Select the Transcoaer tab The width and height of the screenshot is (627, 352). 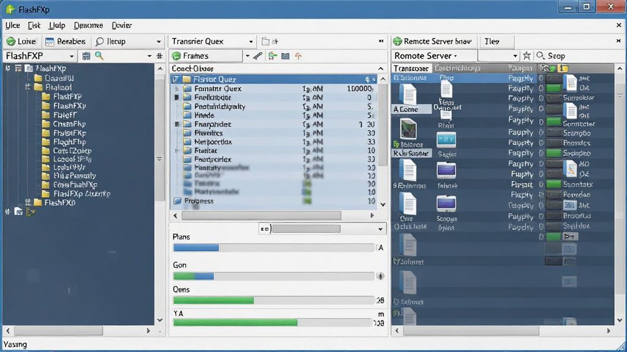click(411, 68)
